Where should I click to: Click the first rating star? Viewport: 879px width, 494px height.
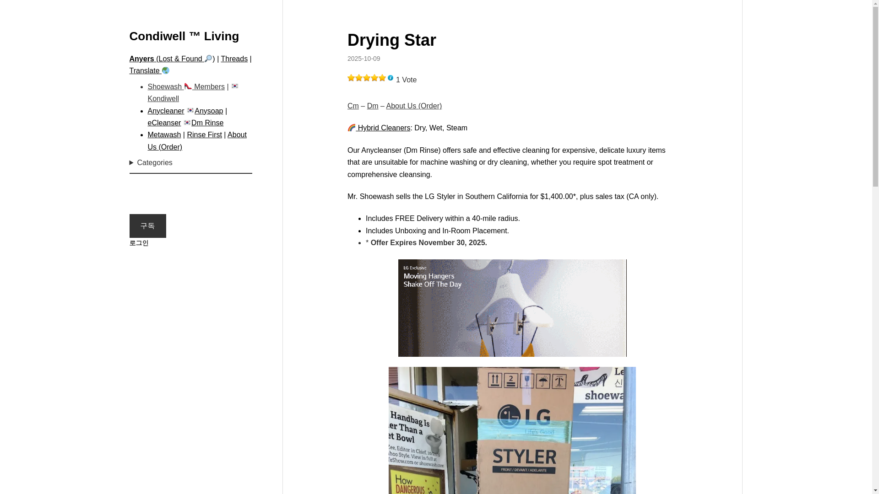click(x=351, y=78)
